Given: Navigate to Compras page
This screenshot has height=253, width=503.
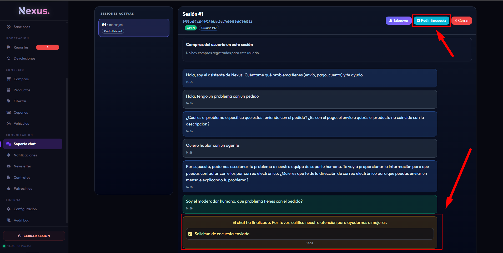Looking at the screenshot, I should 33,79.
